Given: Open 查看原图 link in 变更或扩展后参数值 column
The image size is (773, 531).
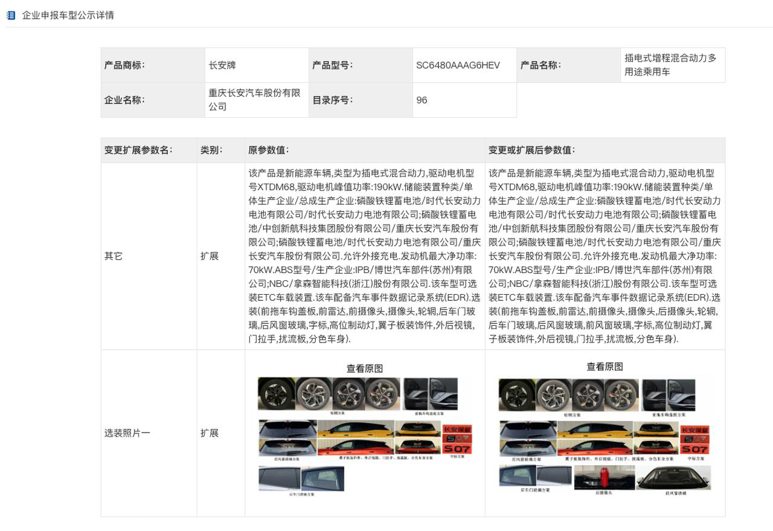Looking at the screenshot, I should [605, 366].
